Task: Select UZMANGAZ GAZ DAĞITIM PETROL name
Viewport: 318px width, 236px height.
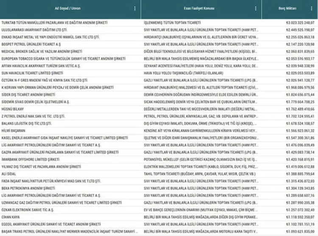Action: tap(61, 203)
